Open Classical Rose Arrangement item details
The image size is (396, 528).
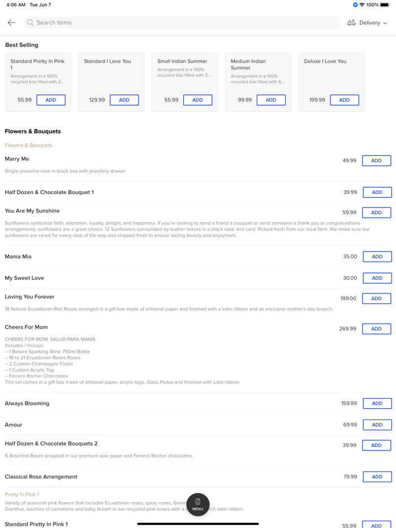pos(41,477)
